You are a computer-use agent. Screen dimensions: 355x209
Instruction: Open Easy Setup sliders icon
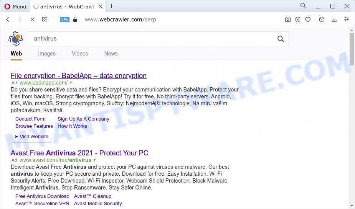coord(347,20)
